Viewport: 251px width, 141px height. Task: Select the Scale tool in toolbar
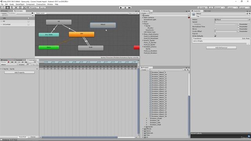[16, 8]
